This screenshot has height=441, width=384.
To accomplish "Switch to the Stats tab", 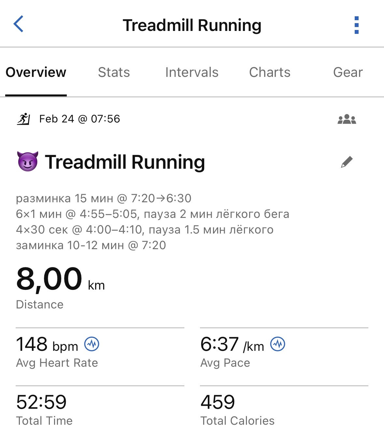I will (114, 72).
